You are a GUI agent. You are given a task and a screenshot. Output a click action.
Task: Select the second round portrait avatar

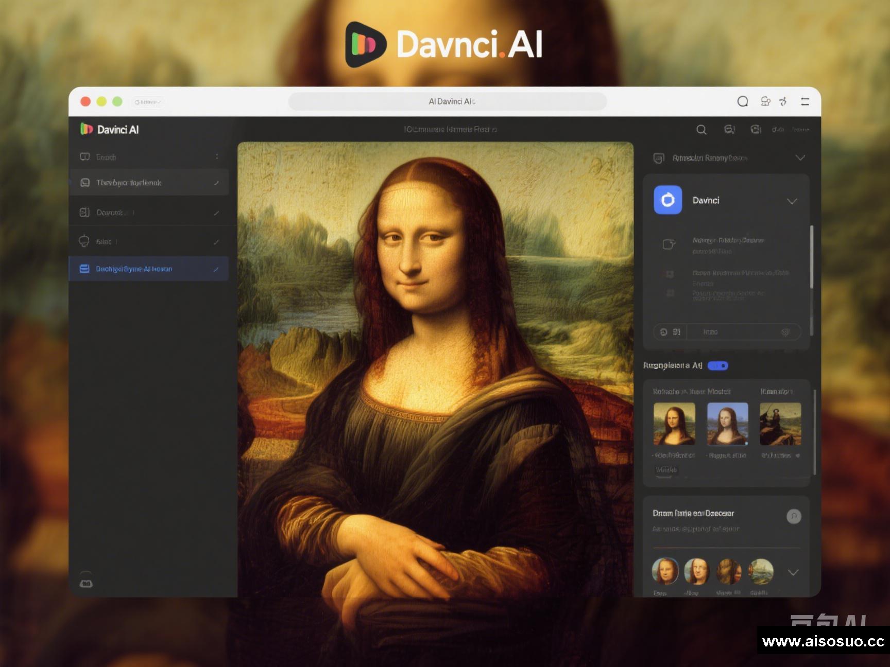tap(697, 571)
